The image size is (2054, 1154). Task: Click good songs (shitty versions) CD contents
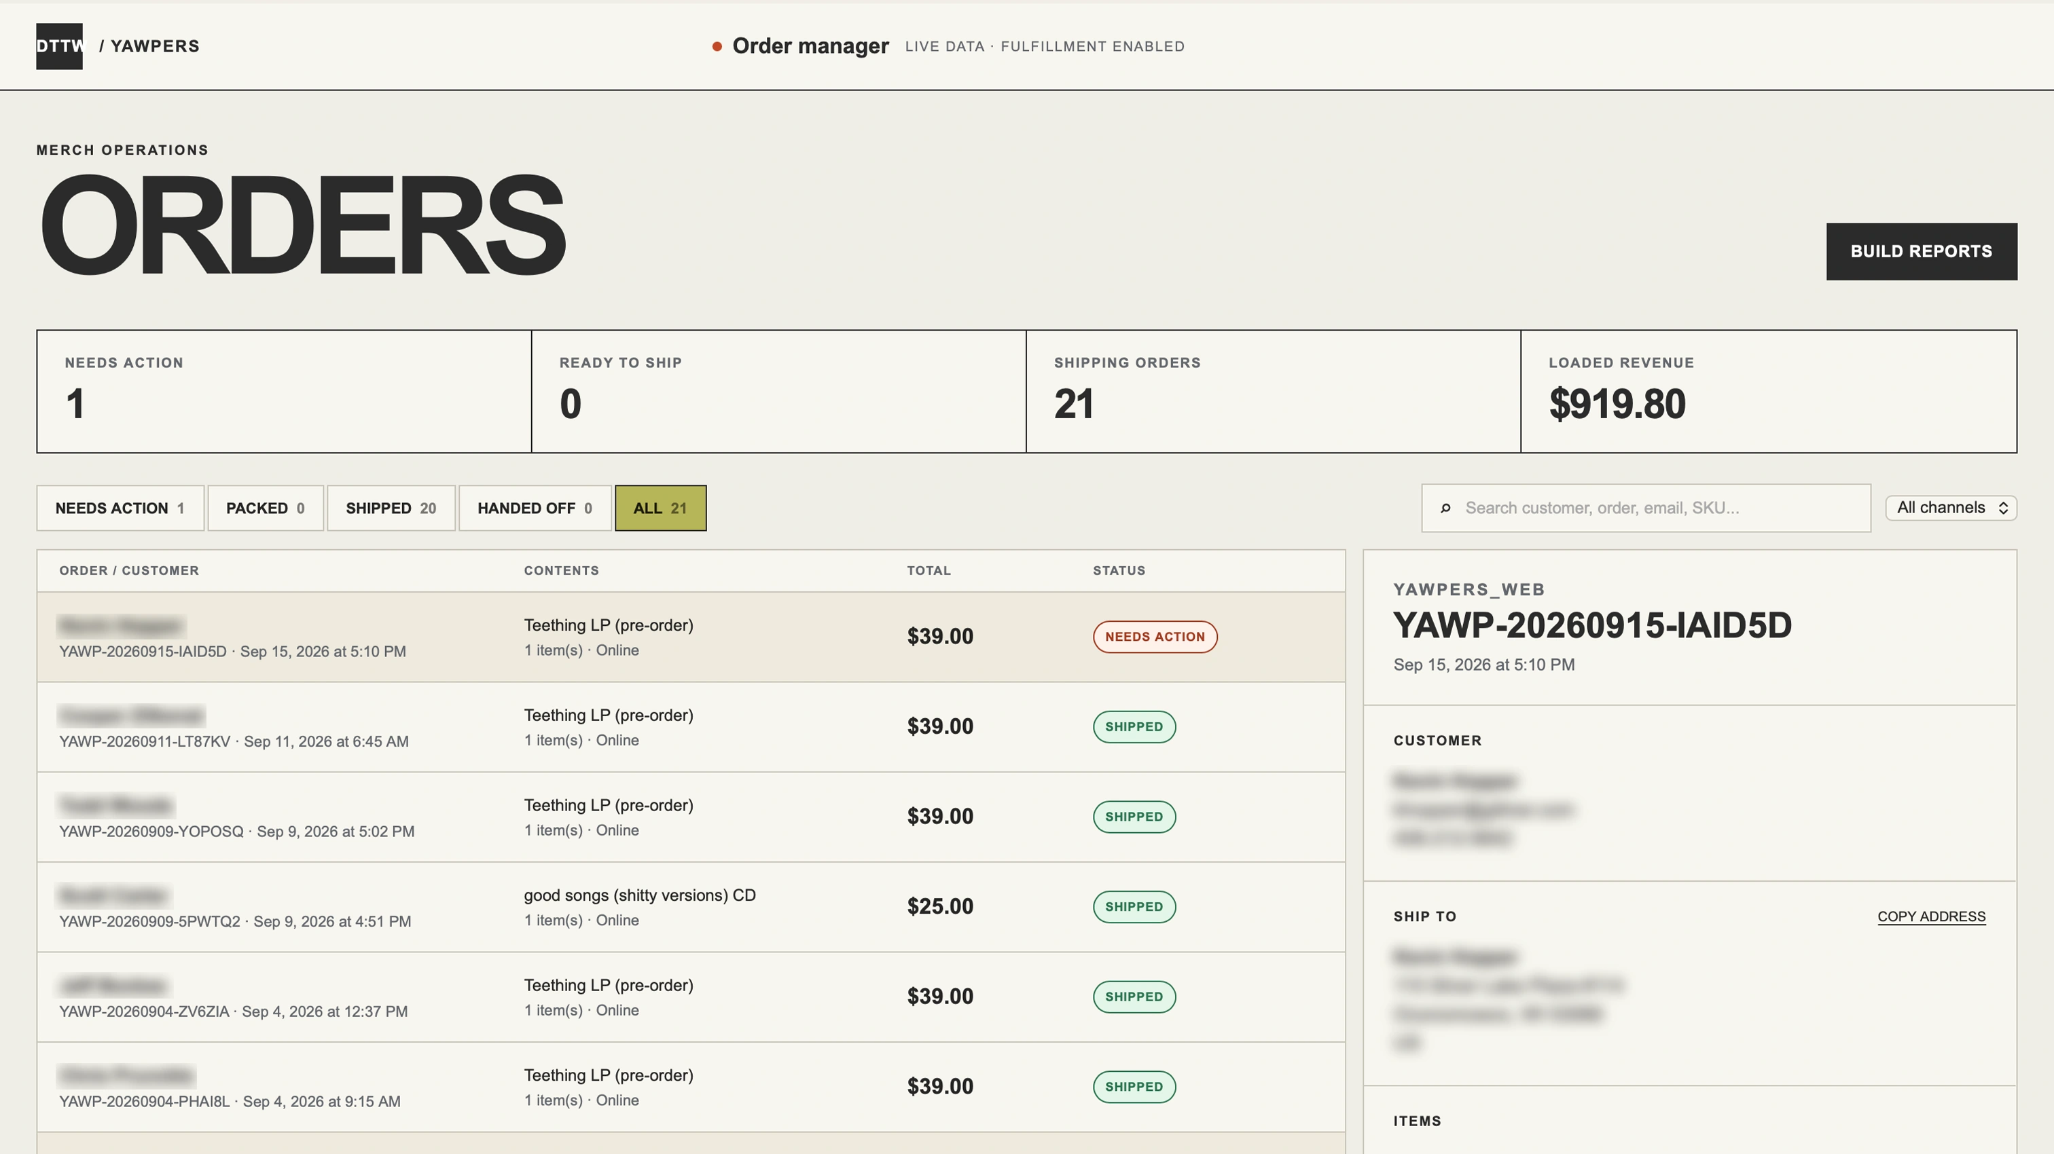coord(639,895)
